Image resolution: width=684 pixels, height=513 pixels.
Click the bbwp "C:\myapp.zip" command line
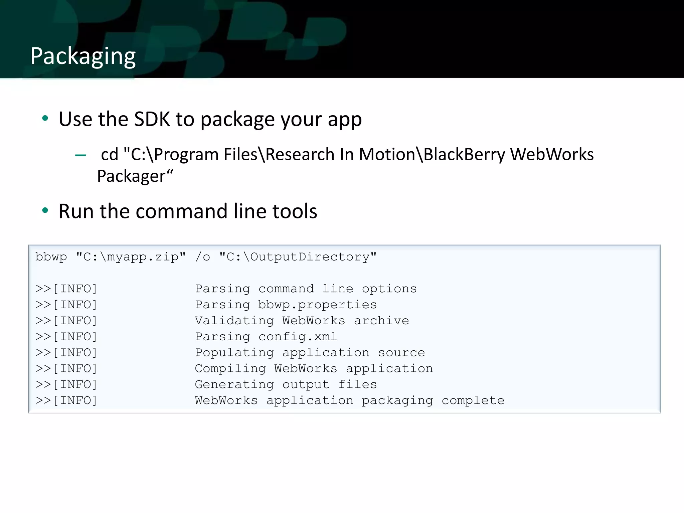pos(206,257)
